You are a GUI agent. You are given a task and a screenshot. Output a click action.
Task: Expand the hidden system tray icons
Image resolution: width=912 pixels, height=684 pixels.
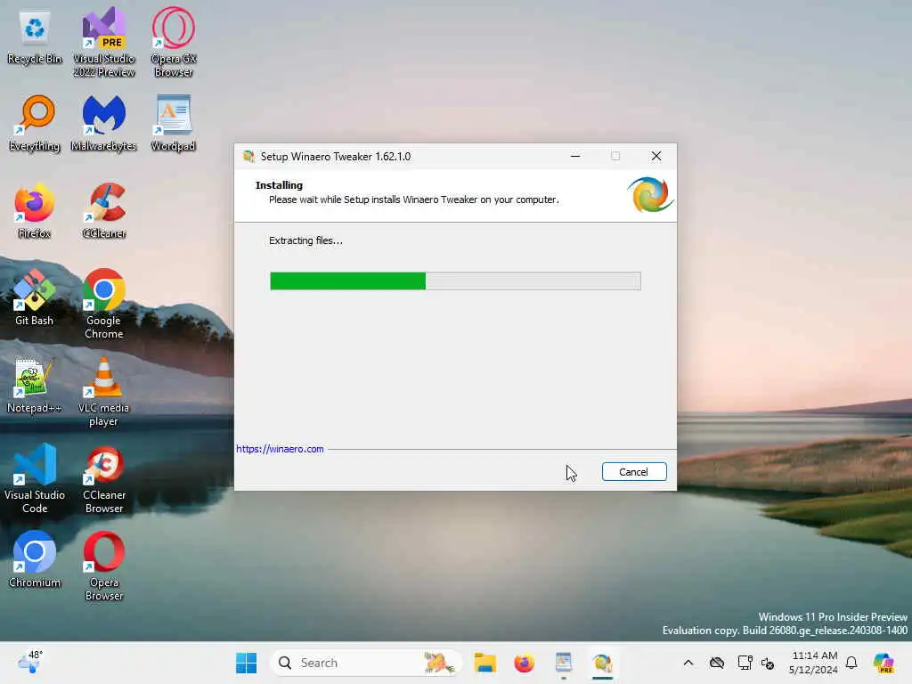pos(688,663)
